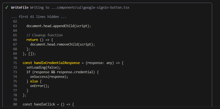Click the document.head.appendChild(script) line
Screen dimensions: 220x109
59,26
